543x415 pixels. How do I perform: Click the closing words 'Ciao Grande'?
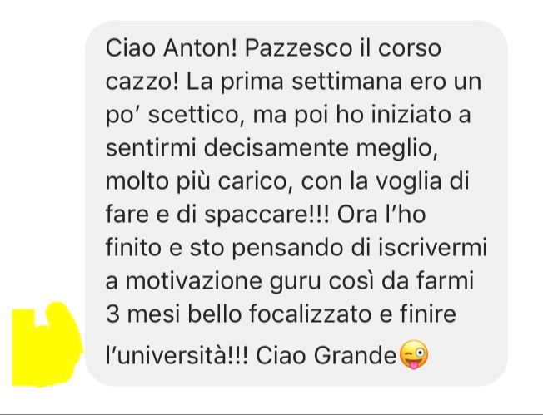pos(326,355)
